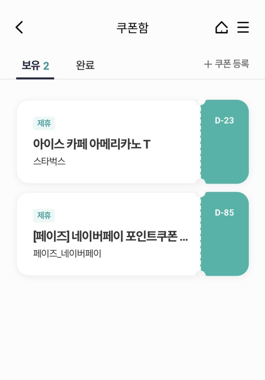The height and width of the screenshot is (380, 265).
Task: Tap the D-23 green coupon stub
Action: coord(225,150)
